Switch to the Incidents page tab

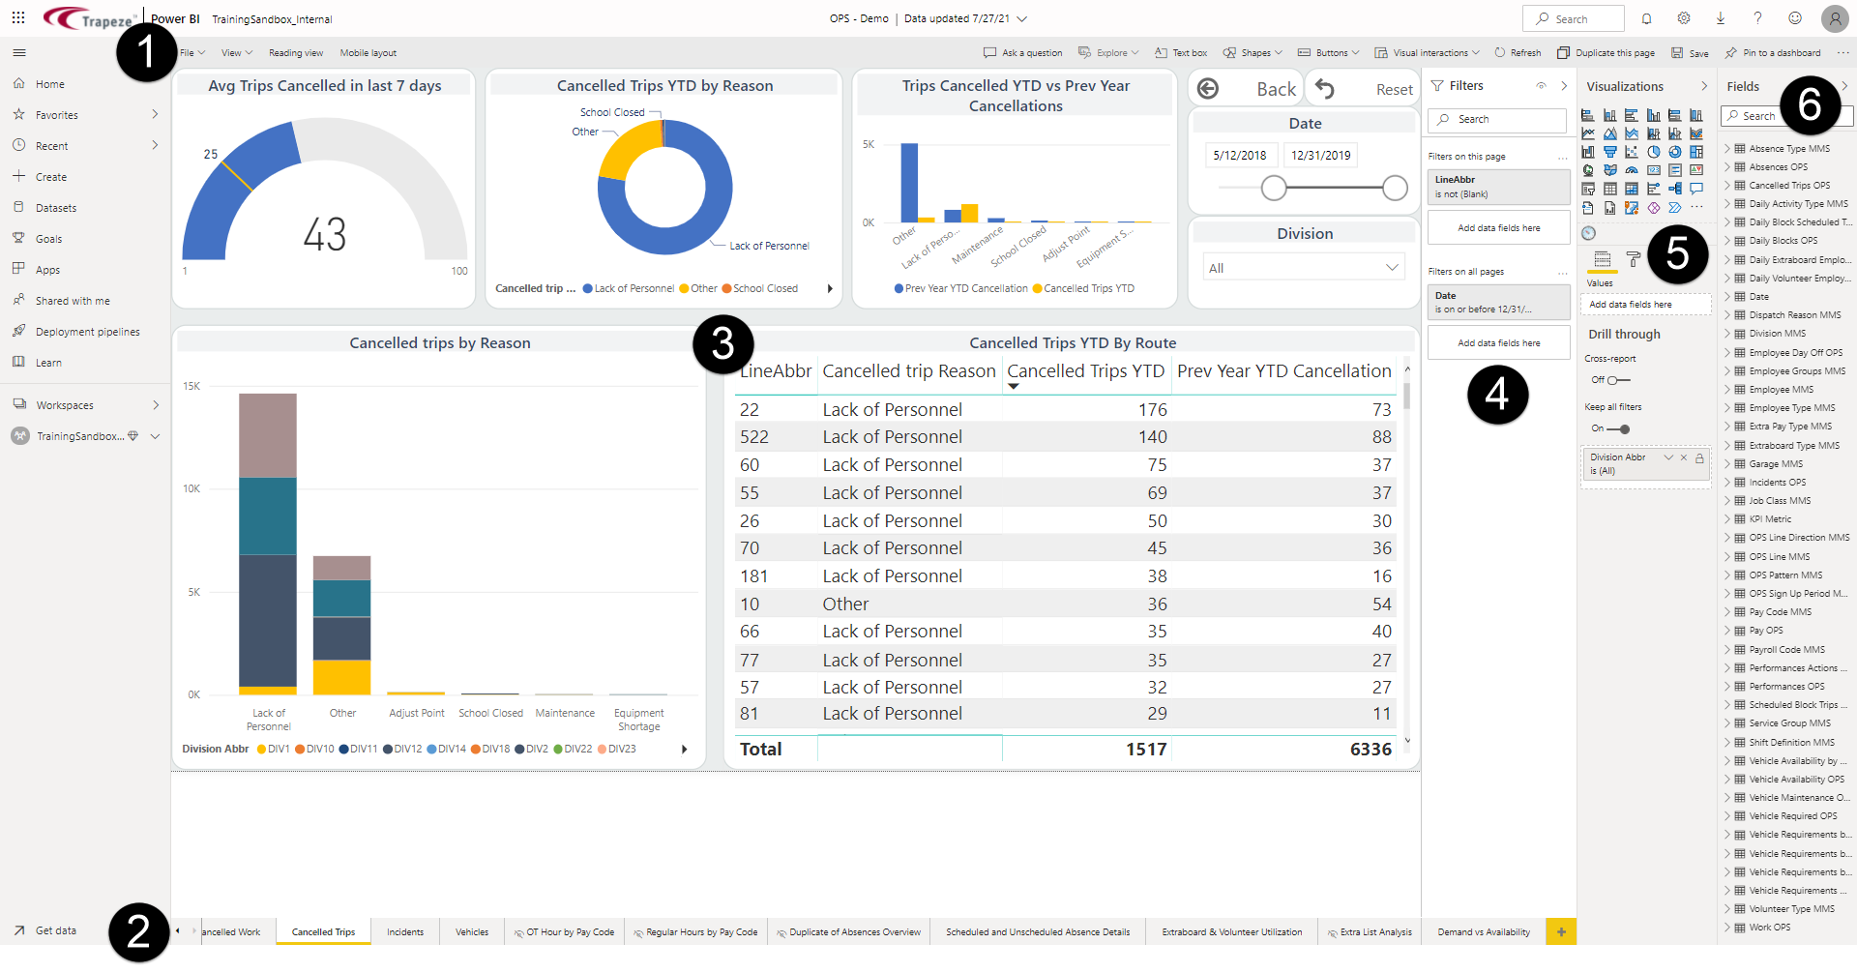pos(405,931)
